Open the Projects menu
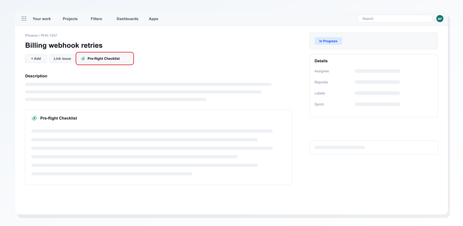 [70, 19]
